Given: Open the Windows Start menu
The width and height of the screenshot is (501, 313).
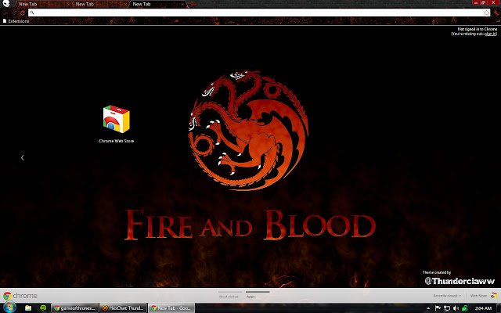Looking at the screenshot, I should 9,308.
